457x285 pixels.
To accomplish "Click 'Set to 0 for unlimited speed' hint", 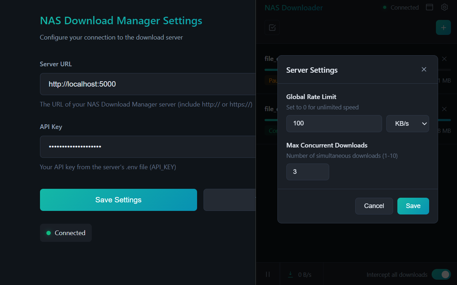I will (x=322, y=107).
